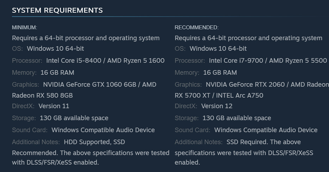Select the MINIMUM label
329x172 pixels.
(25, 27)
